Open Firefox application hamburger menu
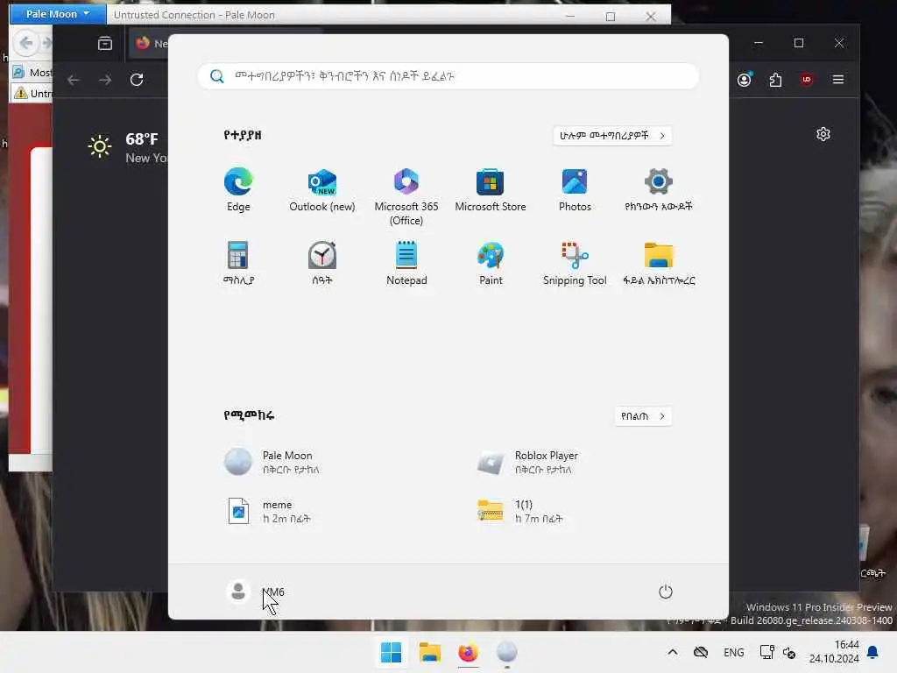This screenshot has width=897, height=673. 838,80
